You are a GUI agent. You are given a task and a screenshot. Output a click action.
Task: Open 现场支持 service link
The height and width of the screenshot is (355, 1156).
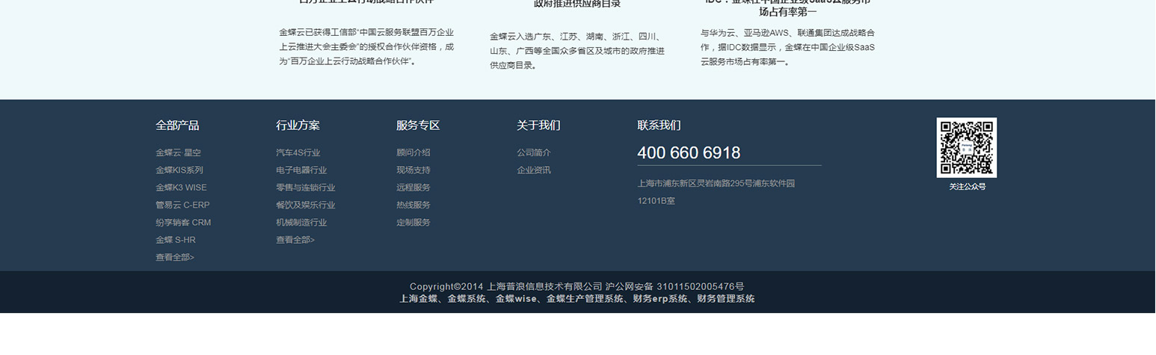[413, 170]
